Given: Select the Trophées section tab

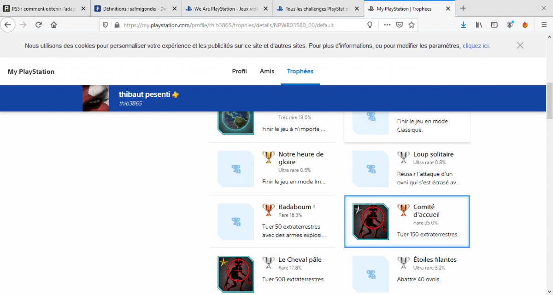Looking at the screenshot, I should [x=300, y=71].
